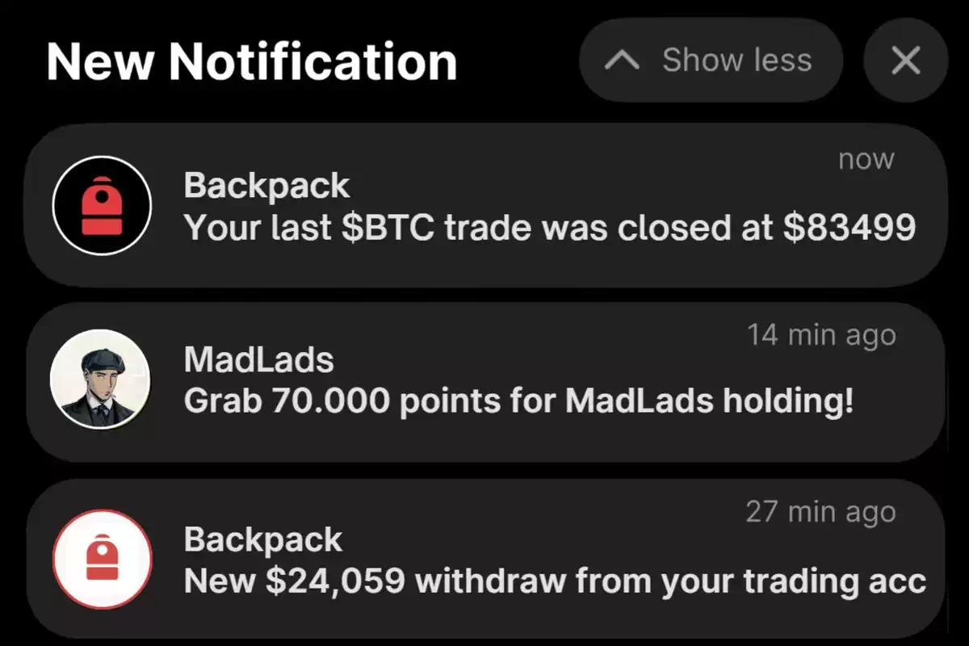This screenshot has height=646, width=969.
Task: Collapse the list using Show less
Action: click(x=711, y=60)
